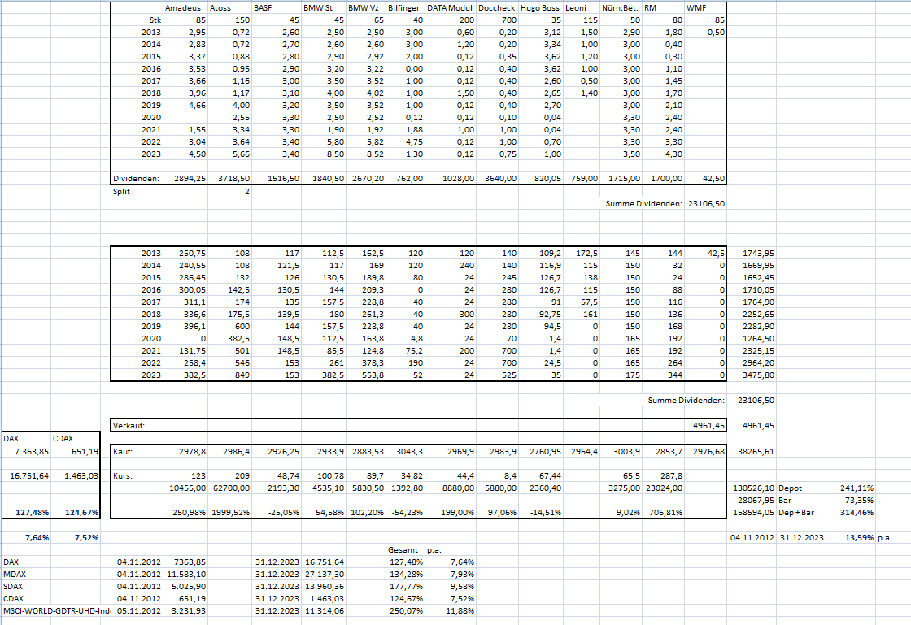911x625 pixels.
Task: Select the Bar amount 28067,95 cell
Action: click(x=752, y=500)
